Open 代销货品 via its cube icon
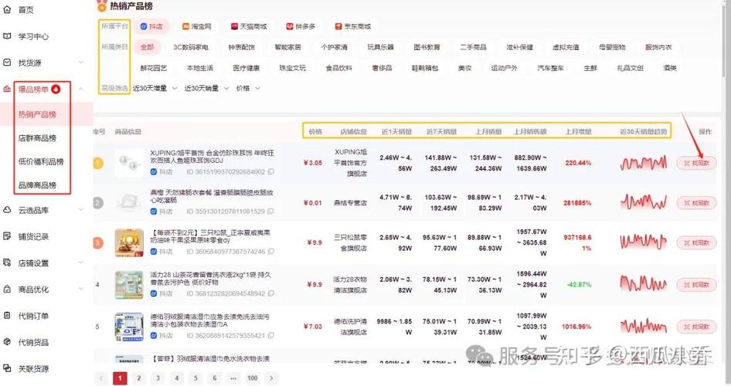This screenshot has height=386, width=731. (7, 342)
